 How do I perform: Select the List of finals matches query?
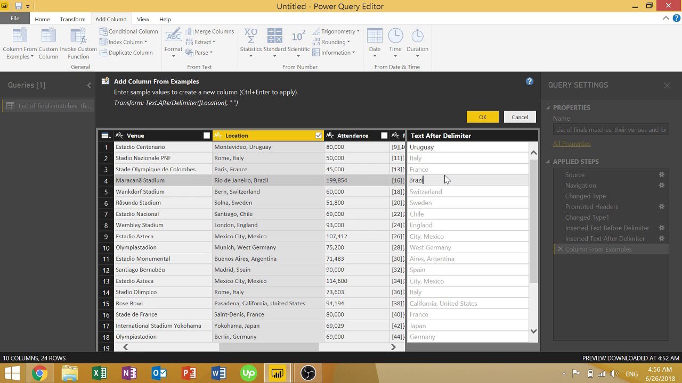click(48, 106)
